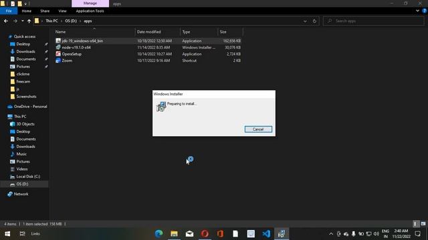The width and height of the screenshot is (428, 240).
Task: Open the clickme folder
Action: pos(23,74)
